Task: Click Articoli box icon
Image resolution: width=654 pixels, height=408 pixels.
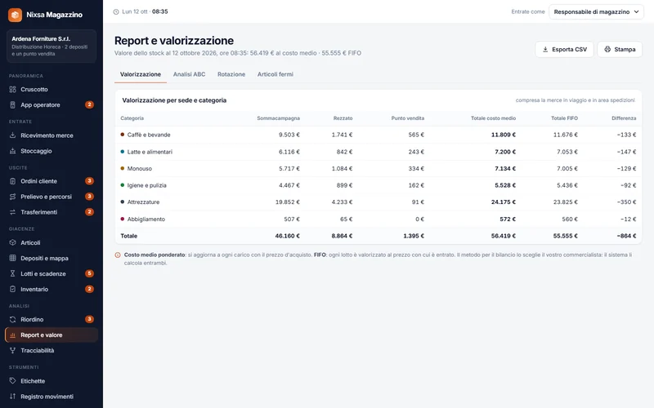Action: click(x=12, y=242)
